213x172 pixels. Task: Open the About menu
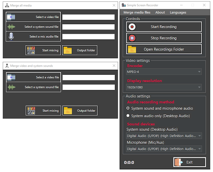(x=160, y=12)
